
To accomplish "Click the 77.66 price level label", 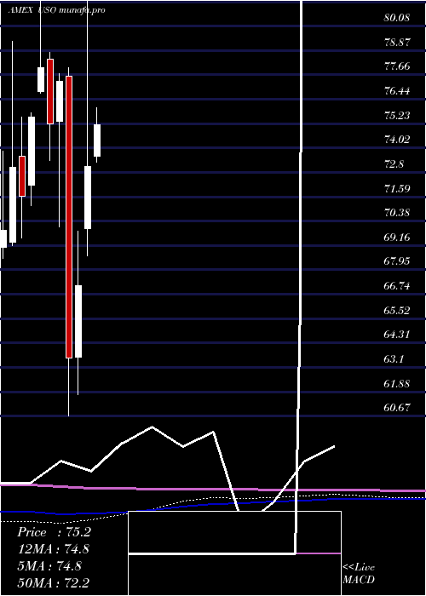I will [397, 66].
